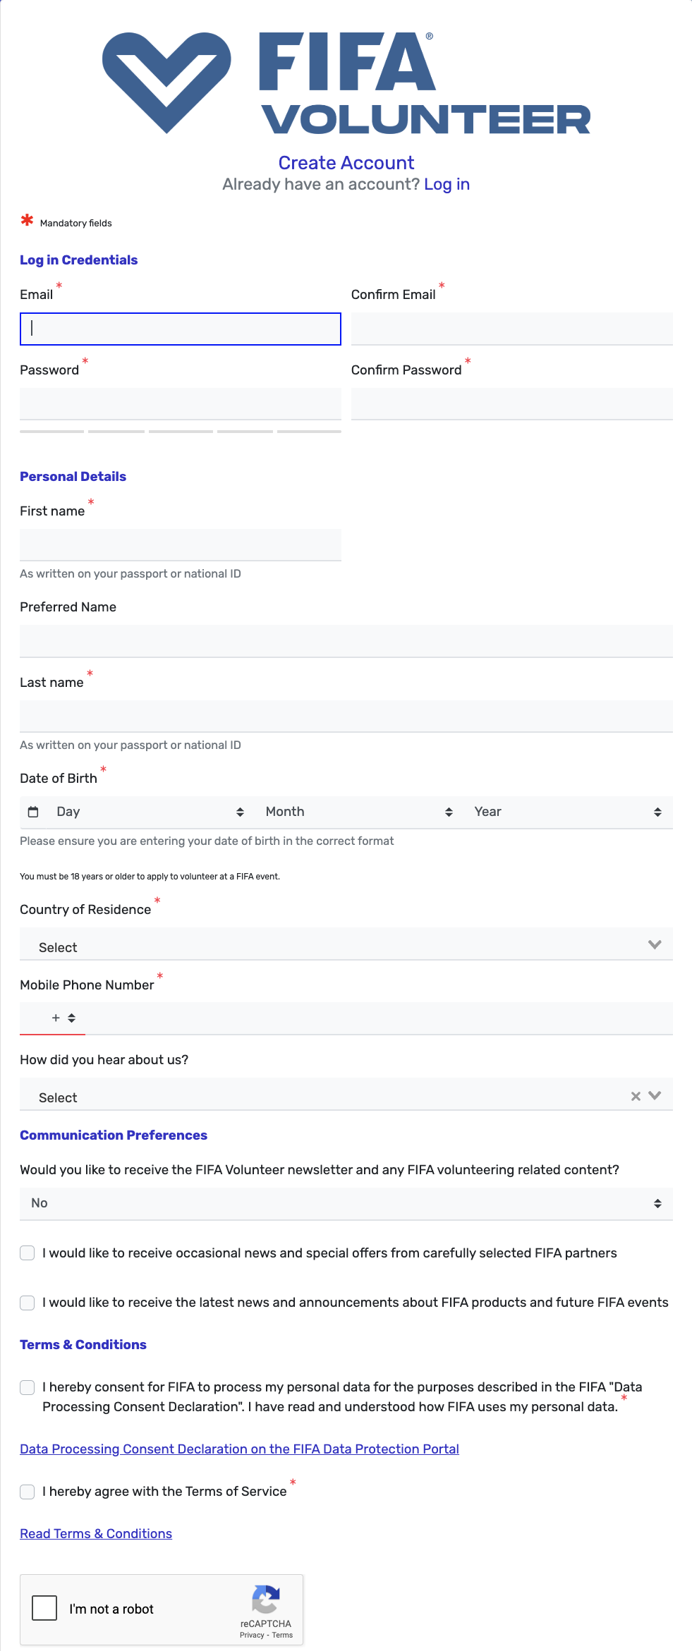Expand the 'How did you hear about us' dropdown
Viewport: 692px width, 1651px height.
655,1095
